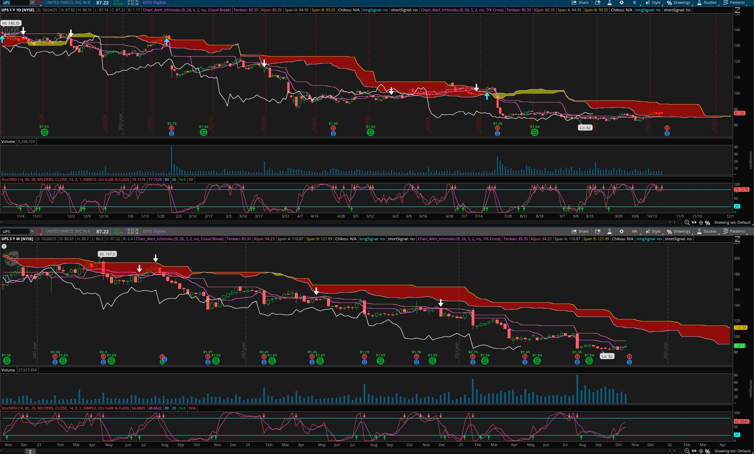This screenshot has width=754, height=454.
Task: Open the Wk timeframe dropdown on bottom chart
Action: tap(634, 231)
